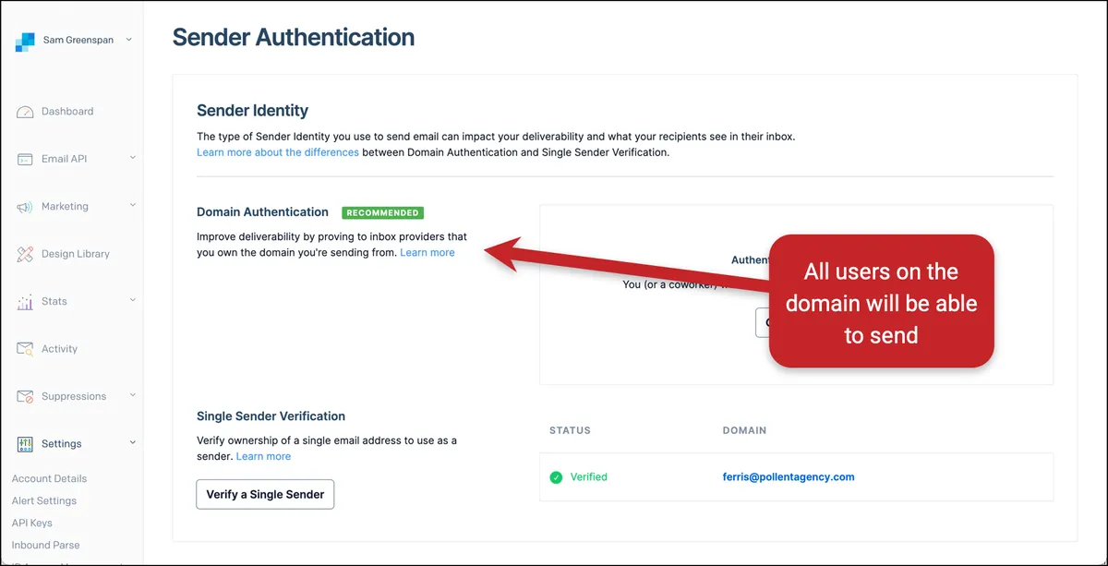Click the Marketing sidebar label
The height and width of the screenshot is (566, 1108).
(65, 207)
